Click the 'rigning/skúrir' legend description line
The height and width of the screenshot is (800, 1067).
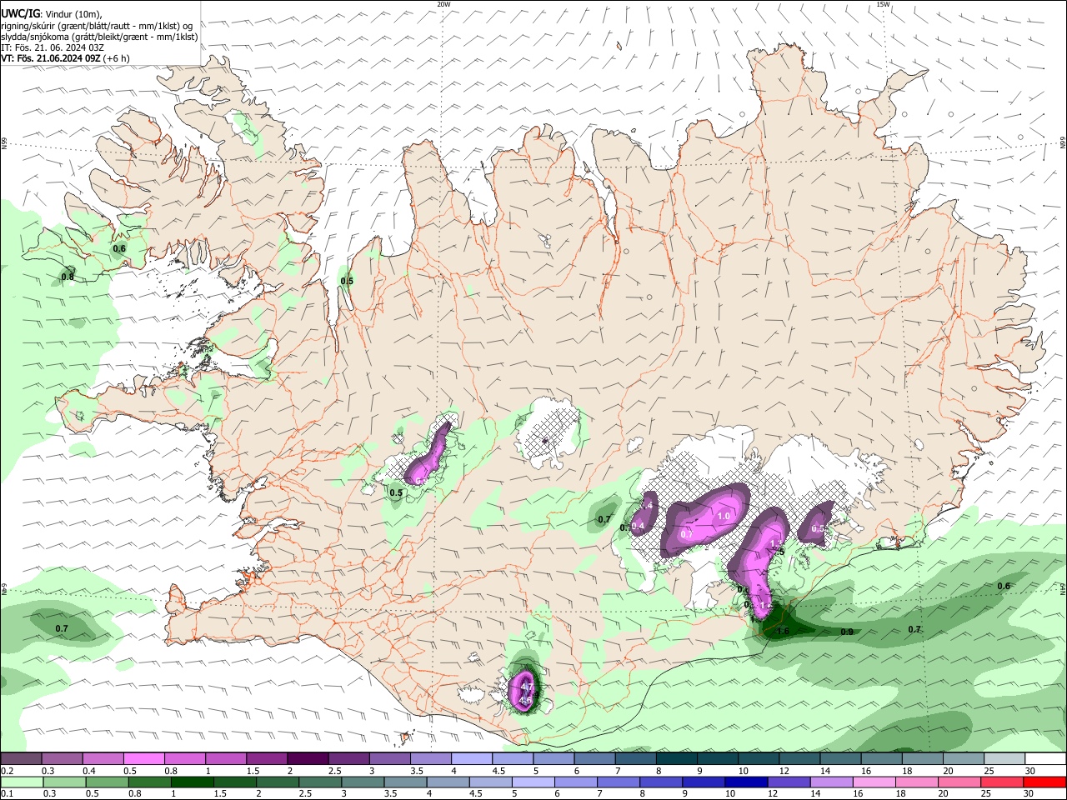click(x=97, y=25)
